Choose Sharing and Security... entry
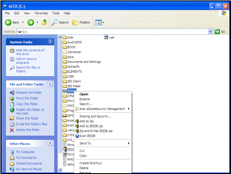 tap(95, 116)
